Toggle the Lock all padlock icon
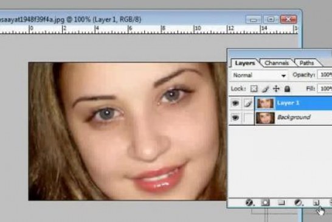The image size is (332, 222). [287, 89]
